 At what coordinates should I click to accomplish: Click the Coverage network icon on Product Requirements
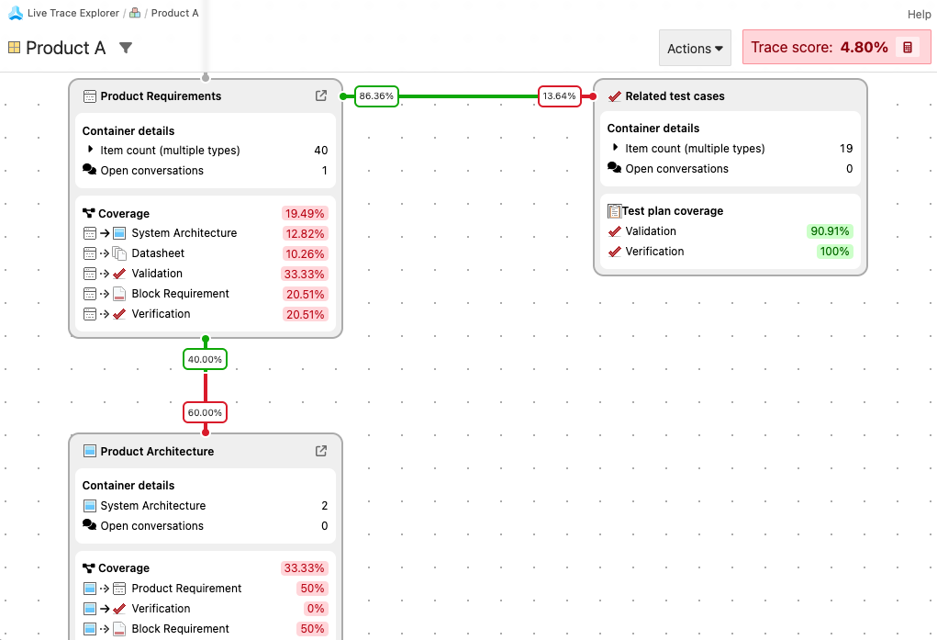pyautogui.click(x=87, y=212)
